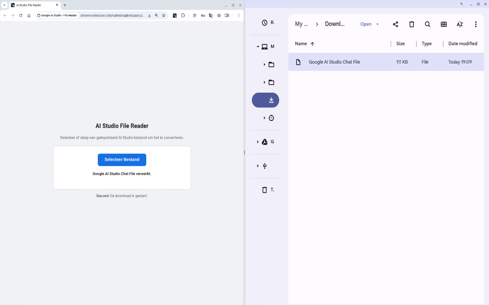Click the 111 KB size cell
Screen dimensions: 489x305
pyautogui.click(x=402, y=62)
